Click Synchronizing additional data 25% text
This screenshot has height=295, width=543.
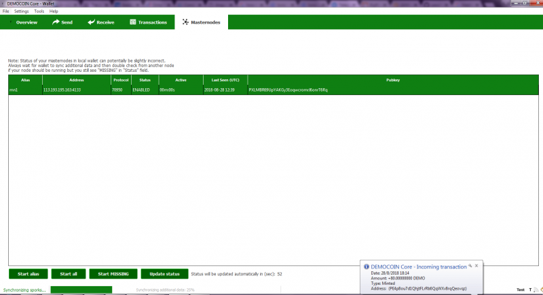165,290
